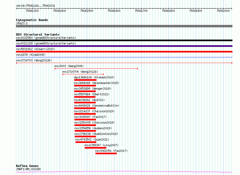Screen dimensions: 240x175
Task: Open the nsv1878 (Kidd2008) variant
Action: 31,55
